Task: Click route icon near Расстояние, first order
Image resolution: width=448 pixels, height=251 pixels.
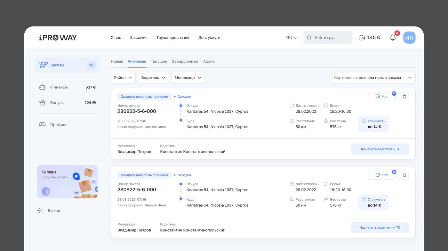Action: pyautogui.click(x=292, y=121)
